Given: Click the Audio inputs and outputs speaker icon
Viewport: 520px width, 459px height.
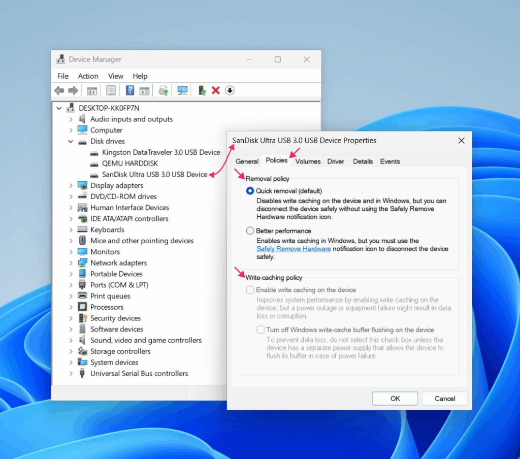Looking at the screenshot, I should pyautogui.click(x=82, y=119).
